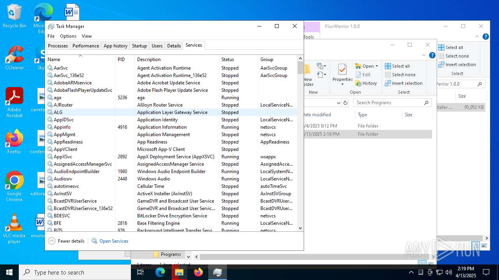This screenshot has height=280, width=499.
Task: Switch to the Processes tab
Action: pyautogui.click(x=58, y=46)
